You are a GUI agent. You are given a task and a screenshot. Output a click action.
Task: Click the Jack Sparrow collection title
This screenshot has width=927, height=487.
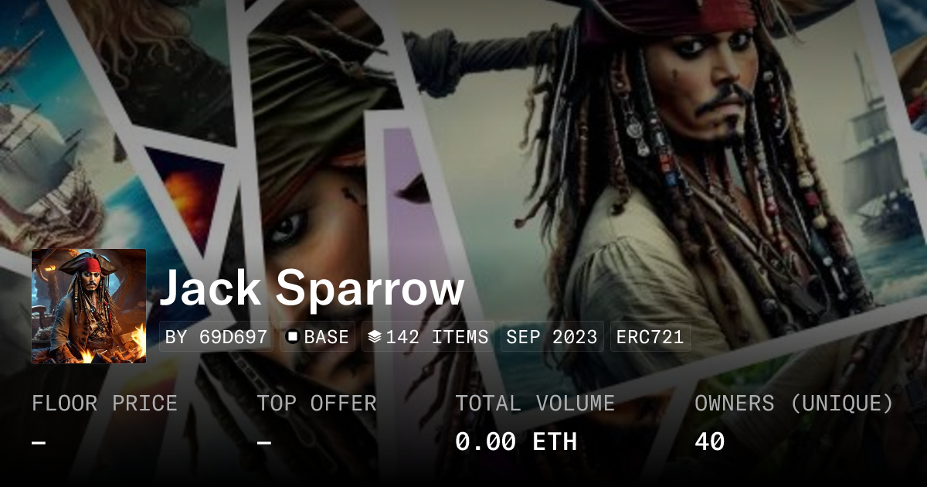click(312, 288)
